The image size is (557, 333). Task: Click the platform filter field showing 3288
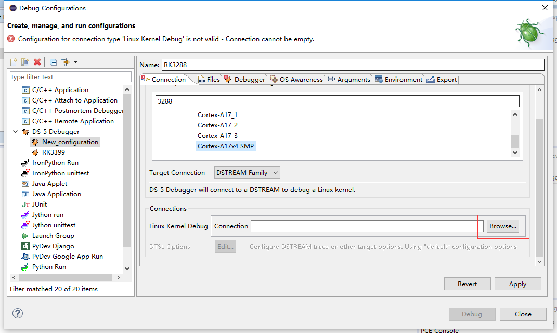tap(337, 101)
